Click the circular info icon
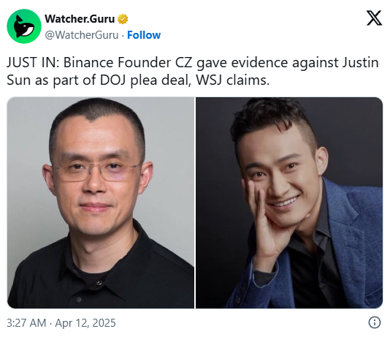Screen dimensions: 390x337 click(375, 322)
